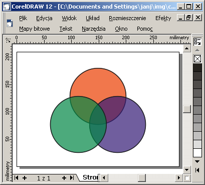Click horizontal scrollbar left arrow
The image size is (205, 185).
pyautogui.click(x=104, y=177)
